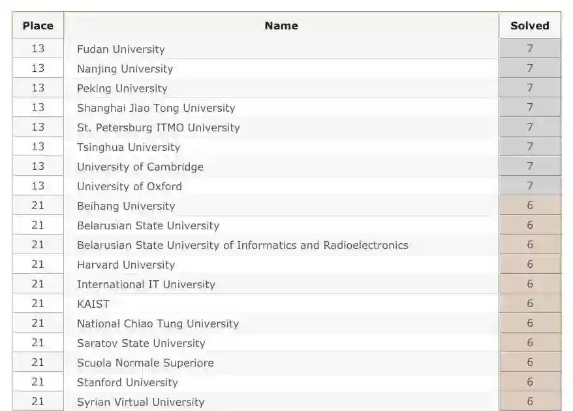This screenshot has width=573, height=411.
Task: Click the KAIST team name
Action: coord(93,304)
